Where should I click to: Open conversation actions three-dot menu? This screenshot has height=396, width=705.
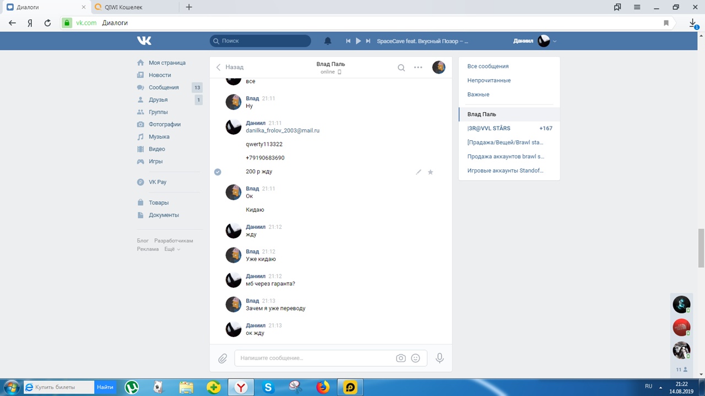418,68
